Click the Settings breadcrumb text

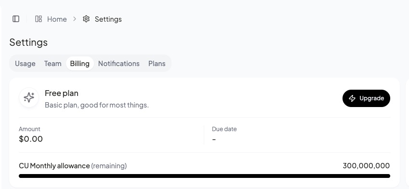point(108,19)
